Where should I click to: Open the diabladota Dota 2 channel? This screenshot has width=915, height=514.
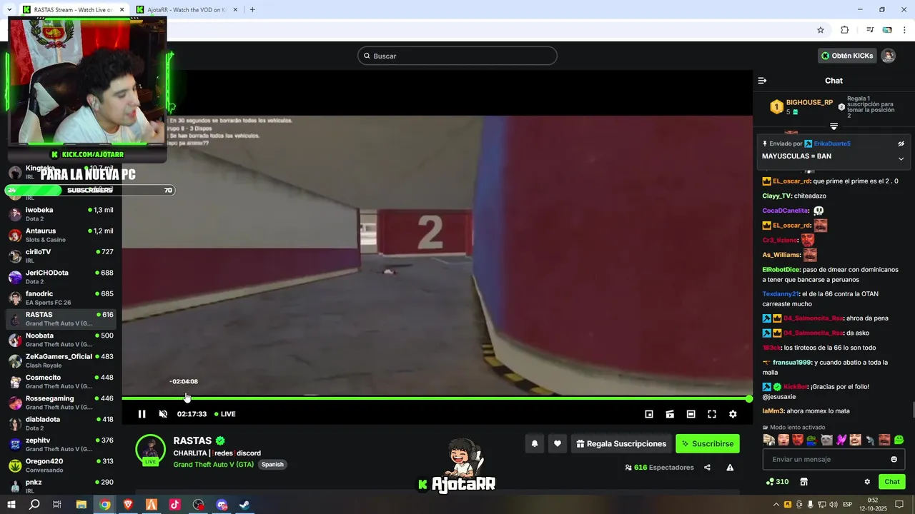[61, 423]
